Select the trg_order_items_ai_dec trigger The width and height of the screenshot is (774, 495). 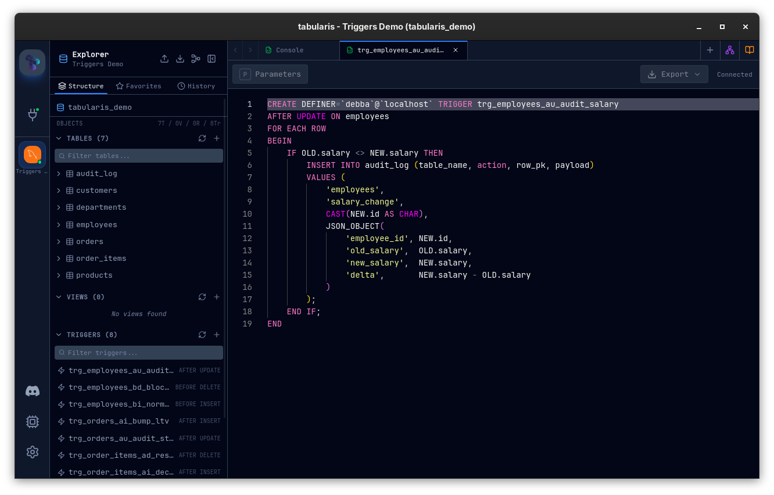click(x=139, y=472)
